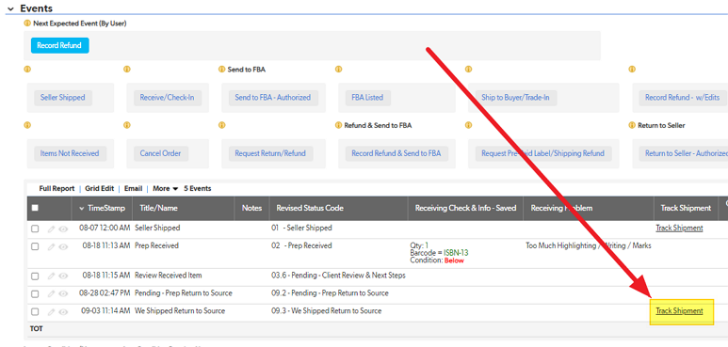Check the Prep Received row checkbox
The image size is (728, 347).
tap(35, 246)
